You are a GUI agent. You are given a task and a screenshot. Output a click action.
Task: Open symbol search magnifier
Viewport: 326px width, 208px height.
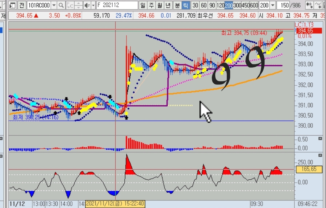pyautogui.click(x=61, y=5)
